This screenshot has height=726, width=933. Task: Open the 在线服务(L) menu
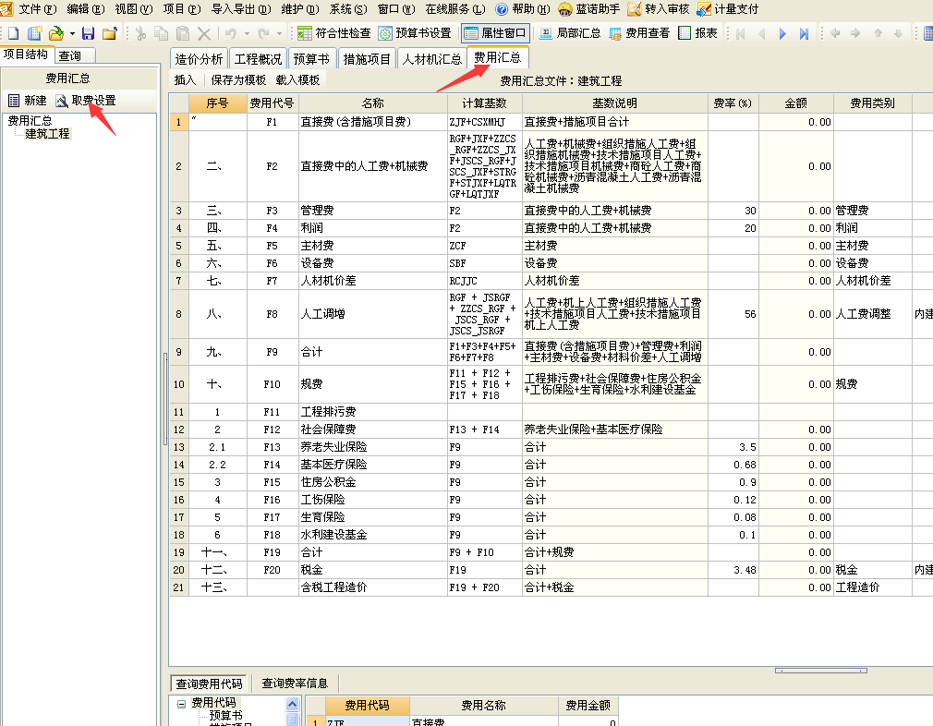(x=455, y=9)
